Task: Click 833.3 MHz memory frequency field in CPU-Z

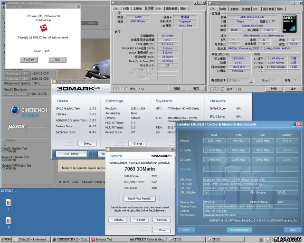Action: 167,36
